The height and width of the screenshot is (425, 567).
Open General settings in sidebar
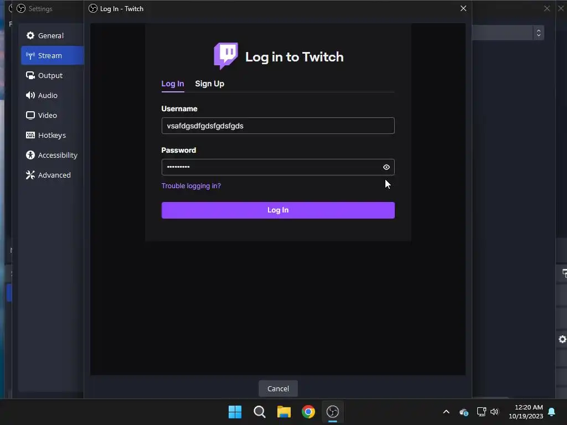[51, 35]
